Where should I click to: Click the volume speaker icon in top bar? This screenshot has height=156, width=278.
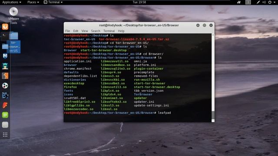coord(264,2)
